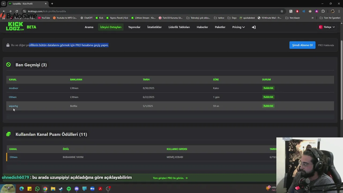The height and width of the screenshot is (193, 343).
Task: Open Discord from the taskbar
Action: tap(77, 189)
